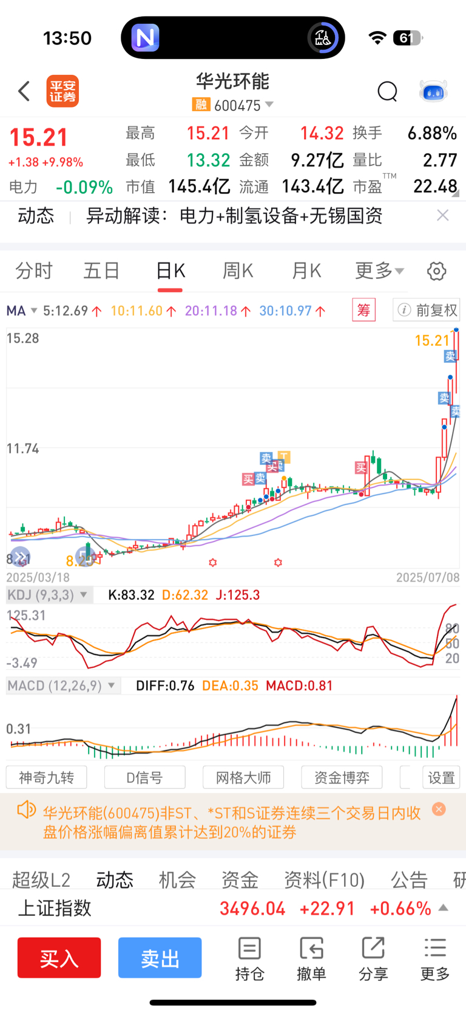Open the indicator 设置 button

click(441, 777)
